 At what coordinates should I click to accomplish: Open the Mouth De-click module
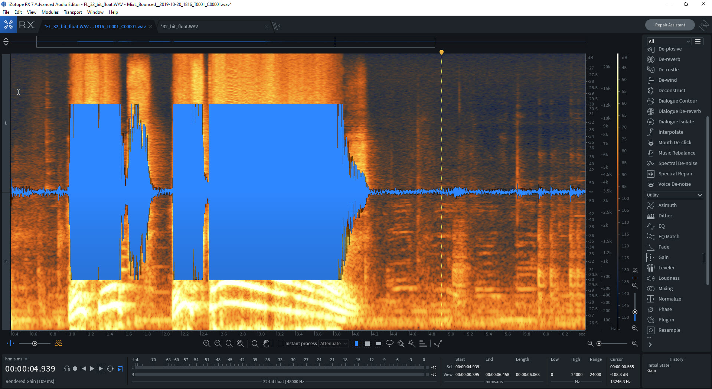675,142
